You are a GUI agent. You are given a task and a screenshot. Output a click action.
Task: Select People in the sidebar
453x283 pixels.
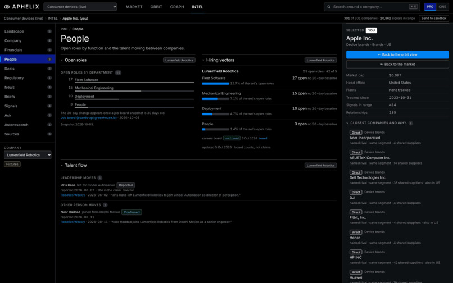(28, 59)
